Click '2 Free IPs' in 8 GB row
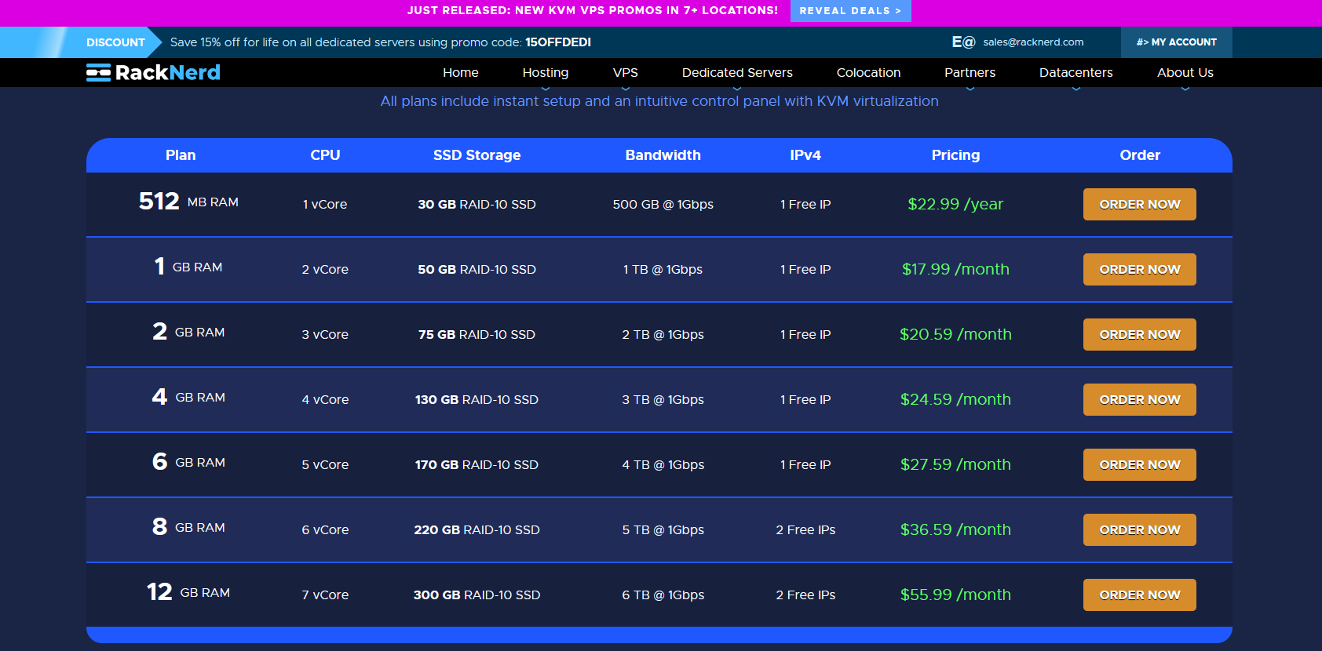Image resolution: width=1322 pixels, height=651 pixels. [805, 530]
